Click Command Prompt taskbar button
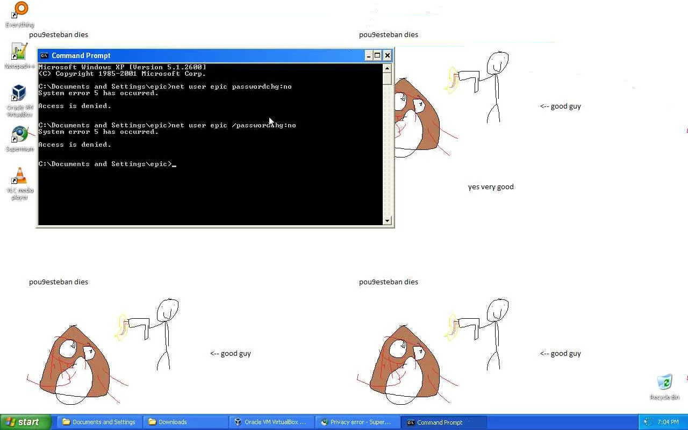Screen dimensions: 688x430 (x=444, y=422)
